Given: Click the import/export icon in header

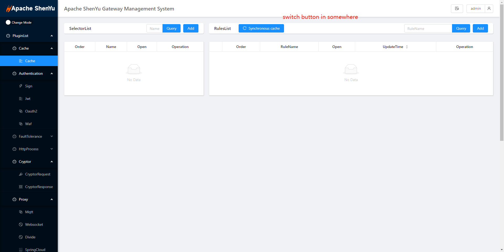Looking at the screenshot, I should (457, 8).
